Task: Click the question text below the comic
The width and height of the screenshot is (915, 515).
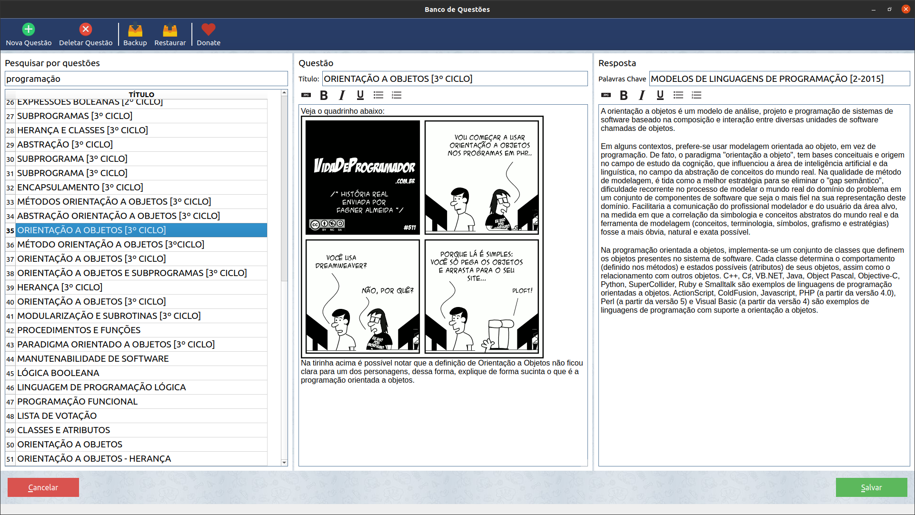Action: click(x=442, y=372)
